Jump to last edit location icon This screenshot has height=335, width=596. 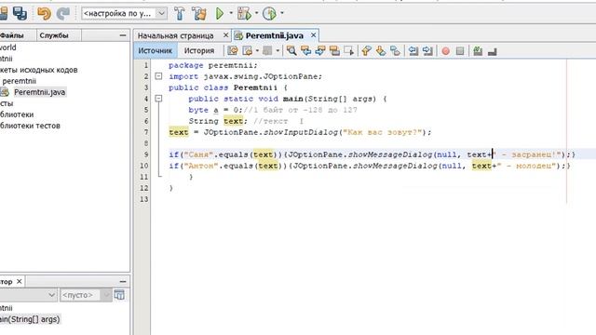tap(233, 50)
